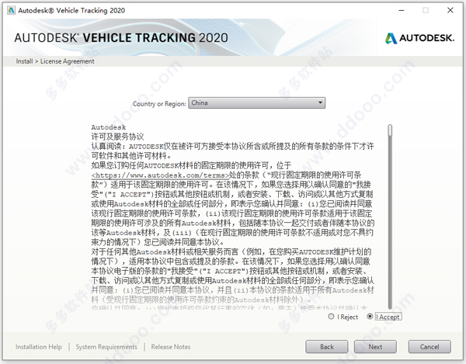Screen dimensions: 466x364
Task: Click the "Country or Region:" label
Action: 159,104
